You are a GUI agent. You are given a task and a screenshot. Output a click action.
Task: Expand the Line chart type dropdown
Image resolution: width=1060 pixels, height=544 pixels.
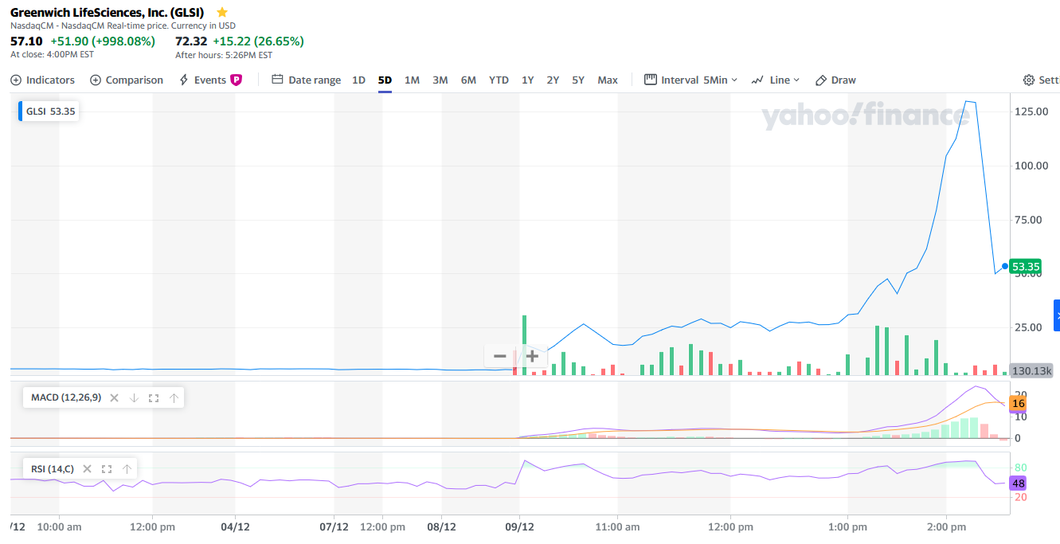tap(775, 80)
